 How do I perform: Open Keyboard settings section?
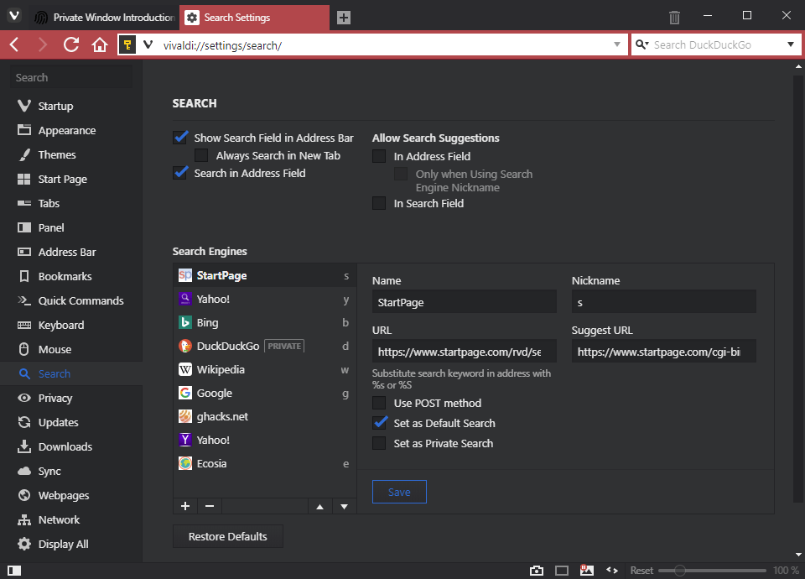coord(70,326)
